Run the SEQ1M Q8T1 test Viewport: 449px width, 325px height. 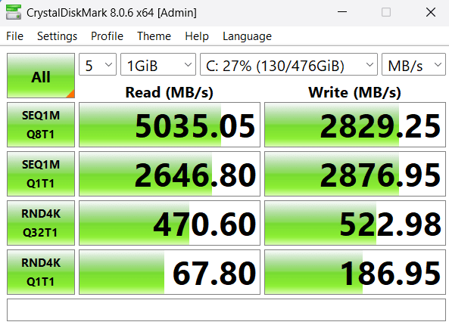click(x=41, y=125)
